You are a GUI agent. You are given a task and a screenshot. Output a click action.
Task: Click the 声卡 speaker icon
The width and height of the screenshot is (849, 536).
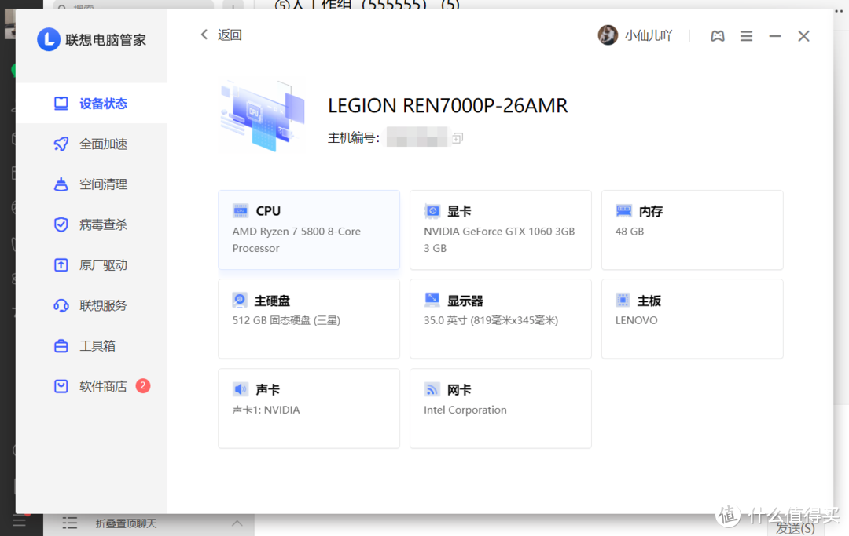click(241, 389)
